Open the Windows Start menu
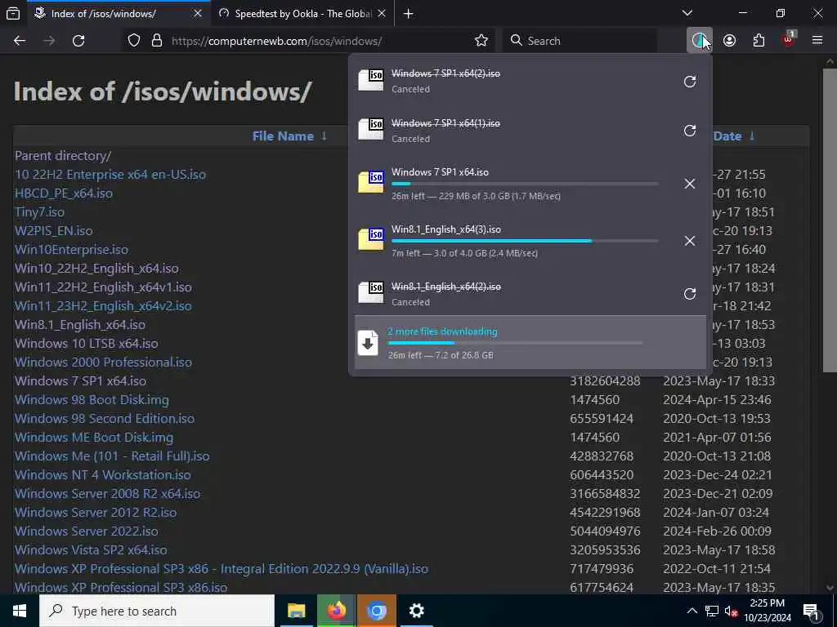Screen dimensions: 837x627 coord(20,611)
